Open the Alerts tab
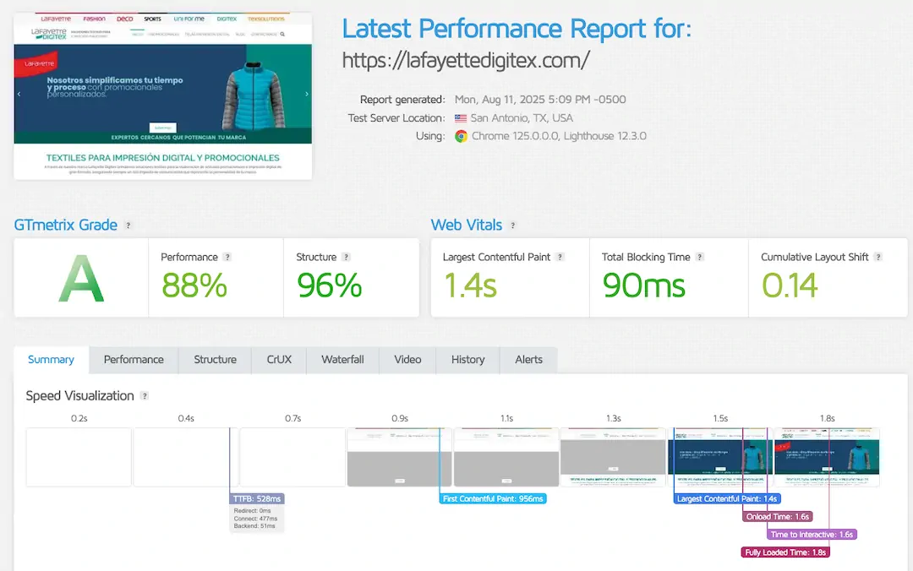The image size is (913, 571). click(x=528, y=360)
